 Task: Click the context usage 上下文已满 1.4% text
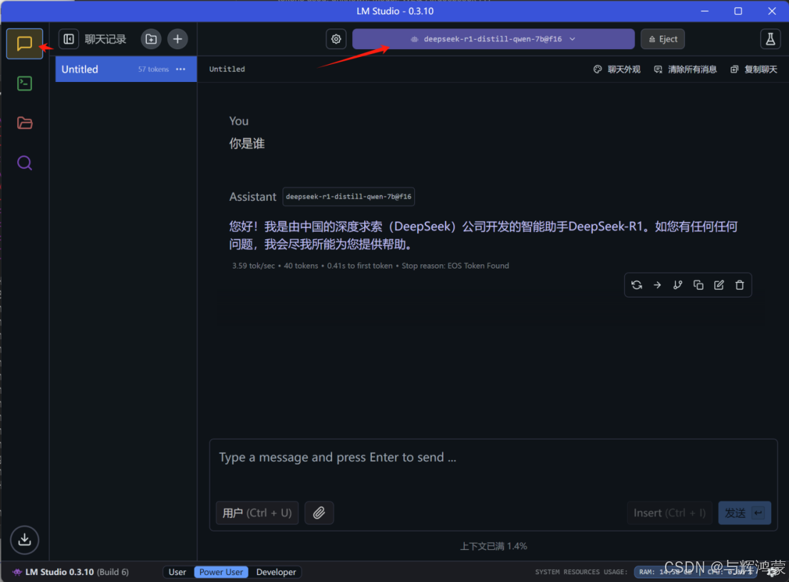(493, 546)
